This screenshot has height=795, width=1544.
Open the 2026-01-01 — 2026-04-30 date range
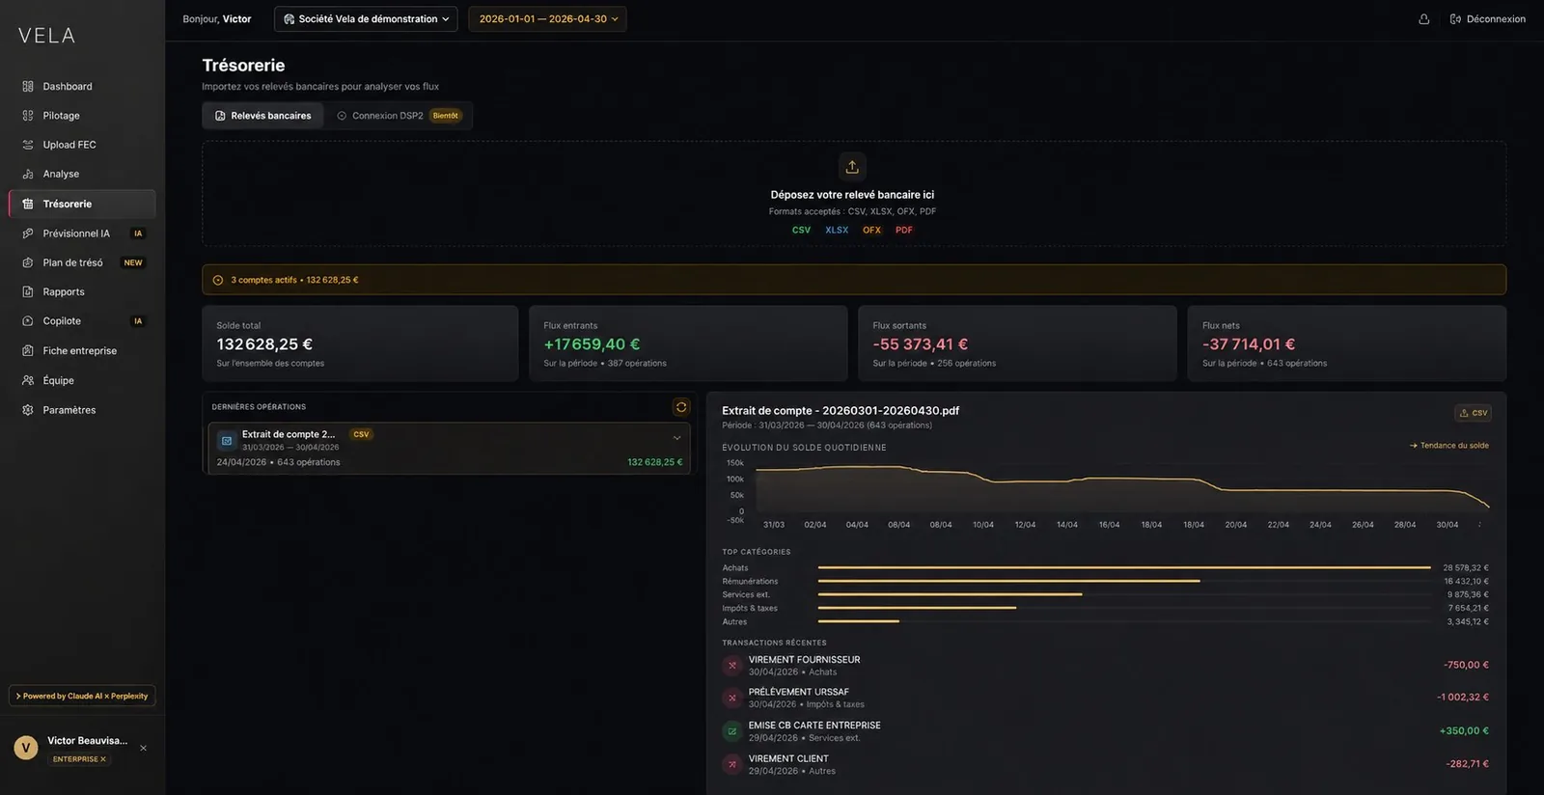click(547, 19)
